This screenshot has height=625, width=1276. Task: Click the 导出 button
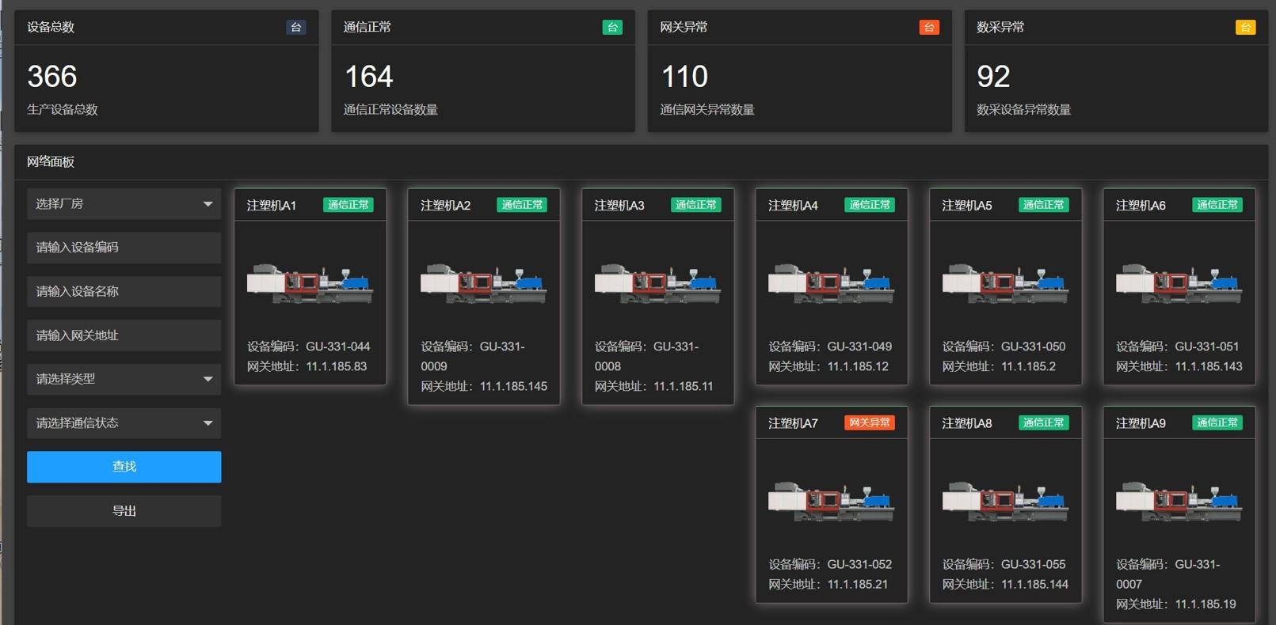(124, 511)
